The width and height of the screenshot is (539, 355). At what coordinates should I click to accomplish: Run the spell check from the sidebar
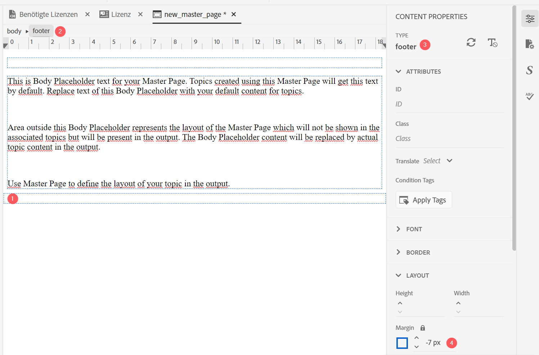tap(529, 96)
